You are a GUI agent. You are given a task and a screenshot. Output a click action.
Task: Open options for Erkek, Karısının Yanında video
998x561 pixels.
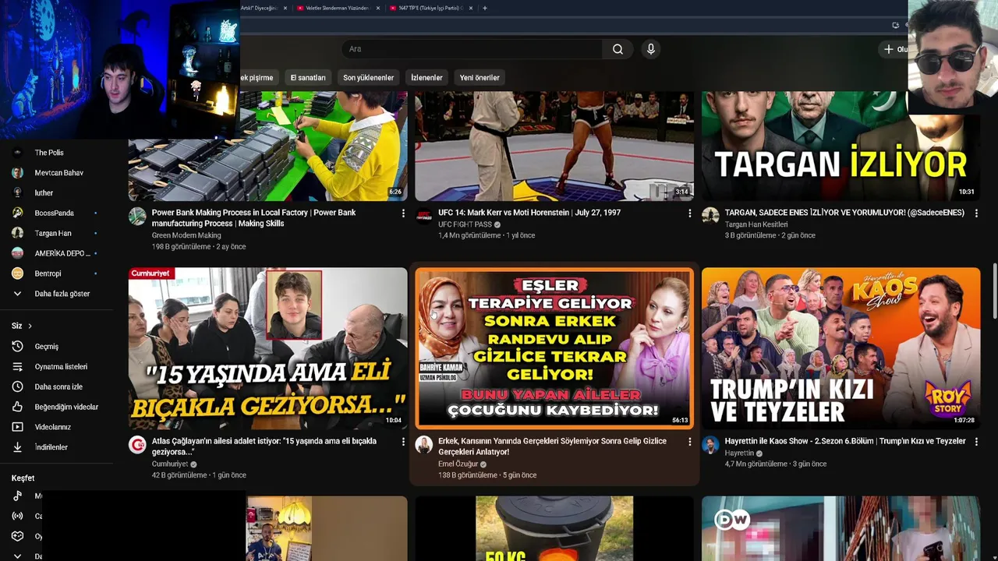pyautogui.click(x=689, y=442)
